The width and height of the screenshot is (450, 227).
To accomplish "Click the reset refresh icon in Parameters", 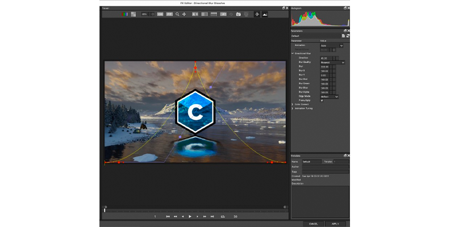I will click(348, 36).
